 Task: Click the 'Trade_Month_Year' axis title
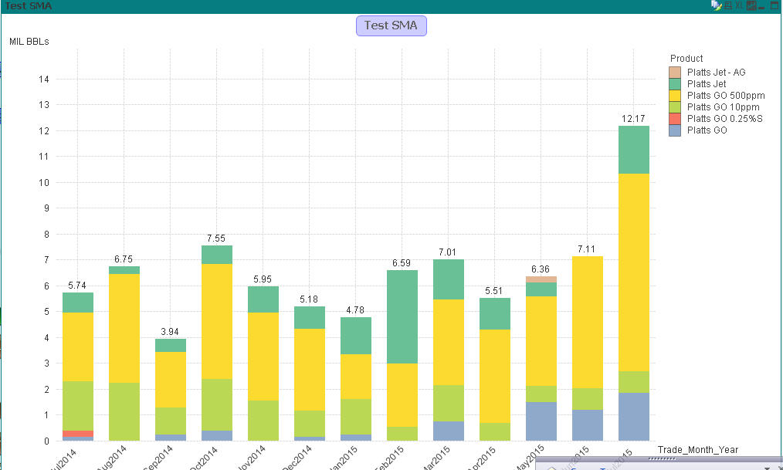pos(697,449)
